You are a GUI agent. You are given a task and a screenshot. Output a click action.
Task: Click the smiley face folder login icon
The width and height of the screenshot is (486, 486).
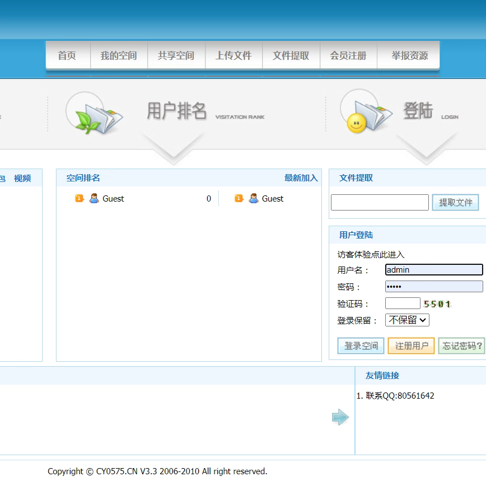click(x=366, y=112)
